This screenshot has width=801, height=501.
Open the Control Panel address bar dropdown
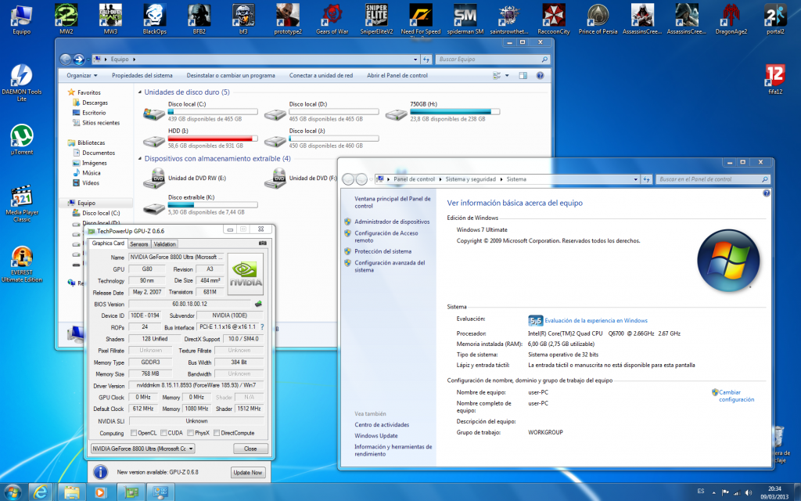[635, 179]
